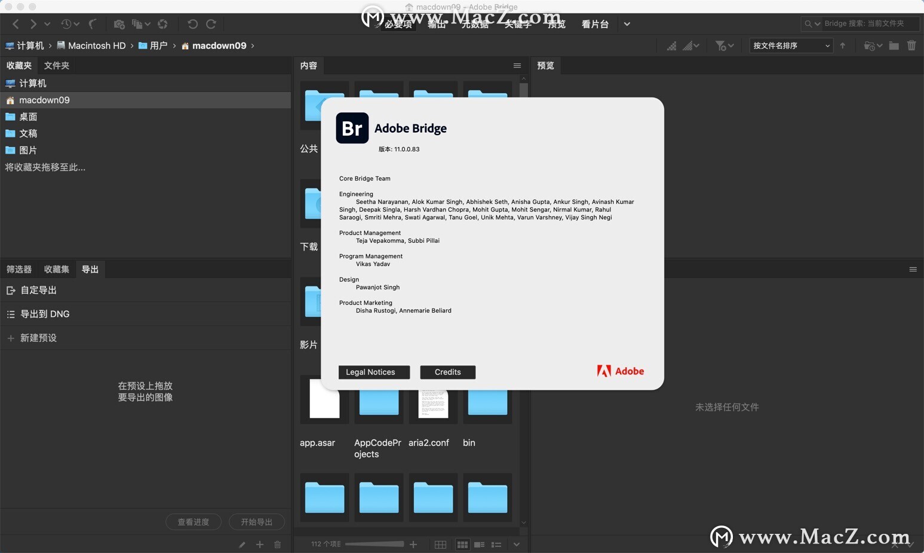This screenshot has height=553, width=924.
Task: Go forward with the right arrow
Action: [x=33, y=24]
